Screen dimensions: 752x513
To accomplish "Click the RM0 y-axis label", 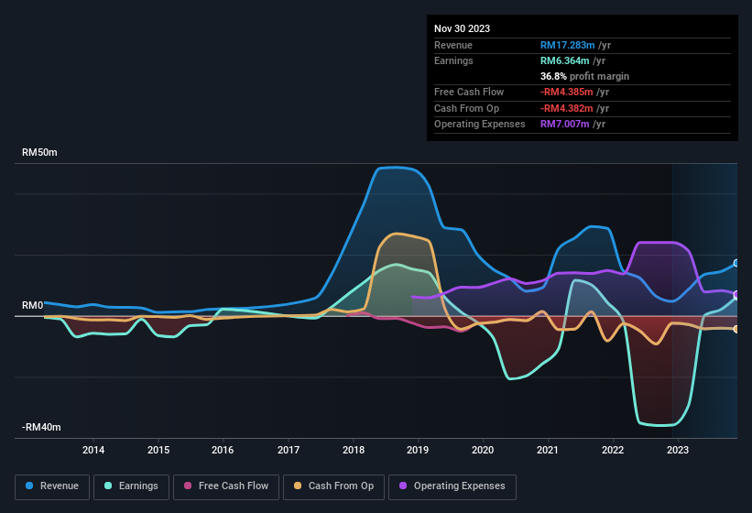I will [33, 305].
